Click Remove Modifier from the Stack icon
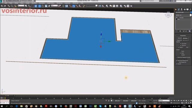Viewport: 192px width, 108px height. tap(186, 31)
